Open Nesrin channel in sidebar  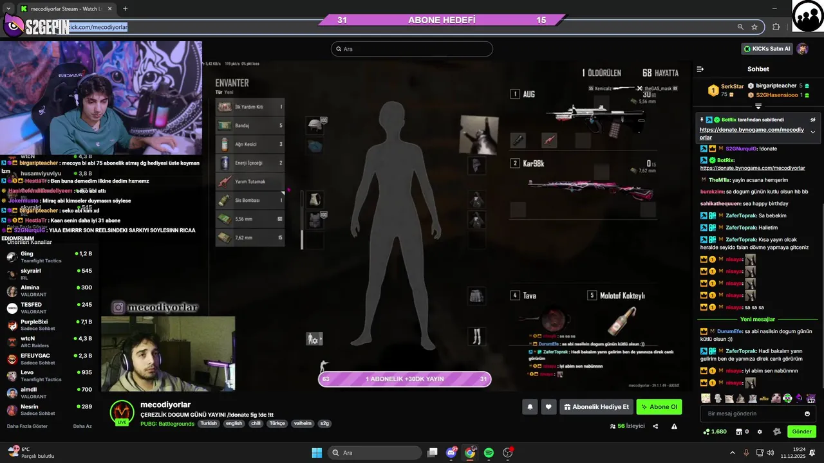click(x=49, y=410)
